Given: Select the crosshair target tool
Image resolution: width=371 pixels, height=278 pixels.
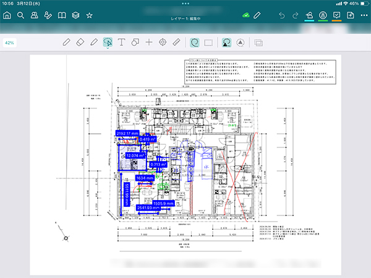Looking at the screenshot, I should click(163, 42).
